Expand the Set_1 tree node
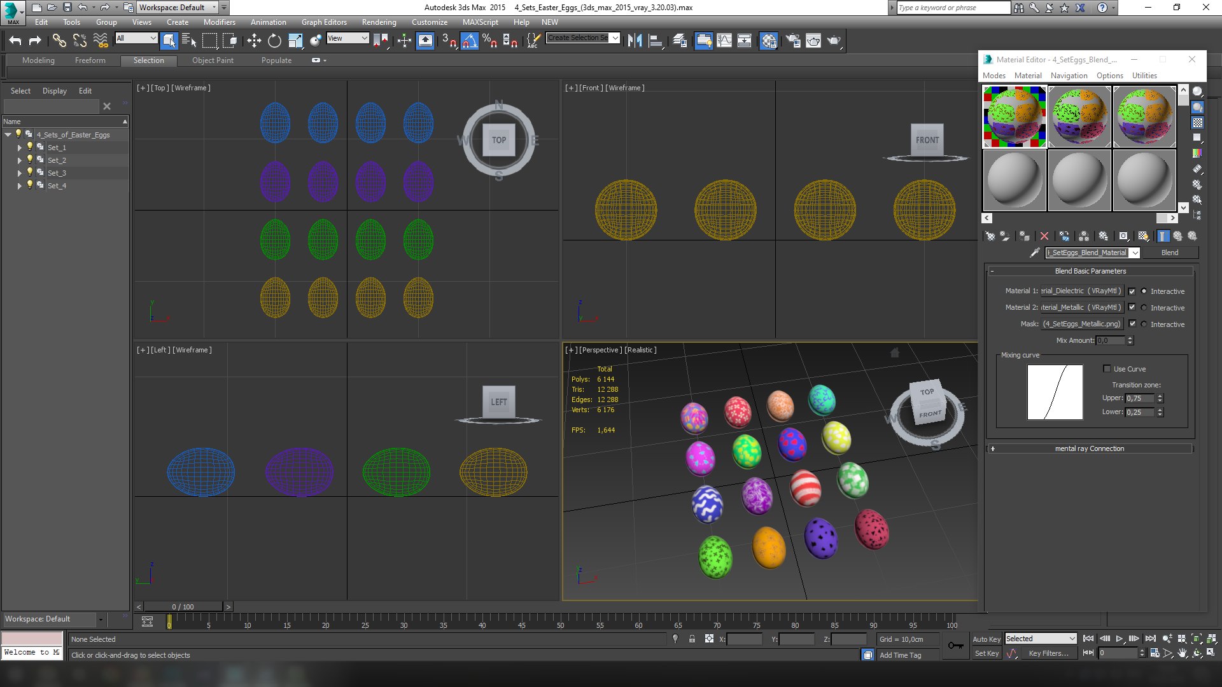Viewport: 1222px width, 687px height. (x=19, y=148)
